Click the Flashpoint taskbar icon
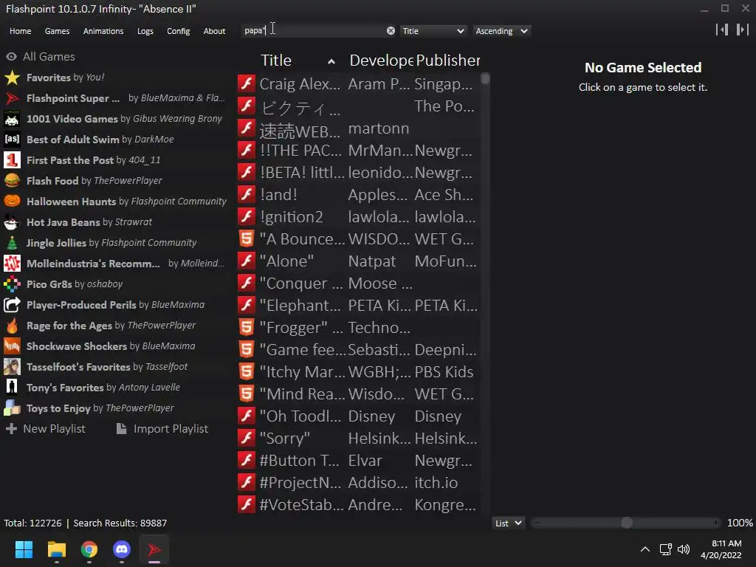 [x=154, y=549]
